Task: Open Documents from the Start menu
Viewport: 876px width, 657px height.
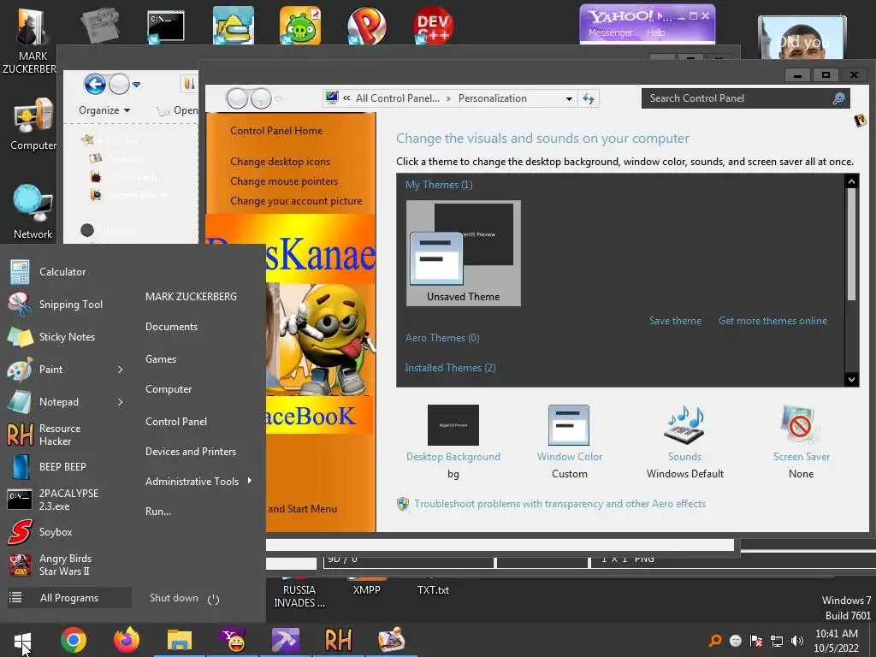Action: point(171,327)
